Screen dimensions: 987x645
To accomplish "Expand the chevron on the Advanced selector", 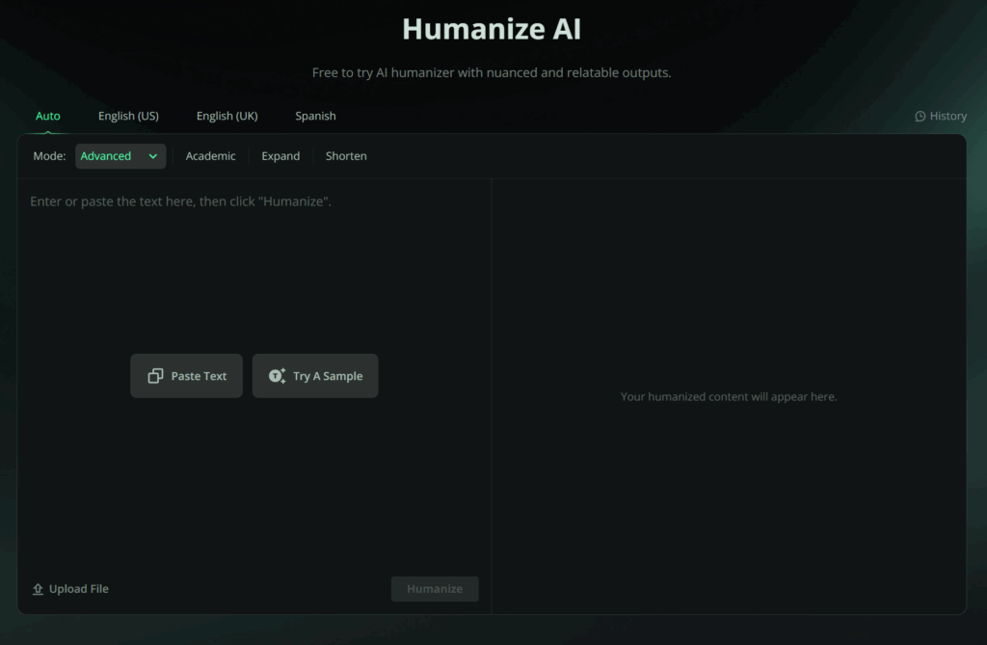I will point(154,155).
